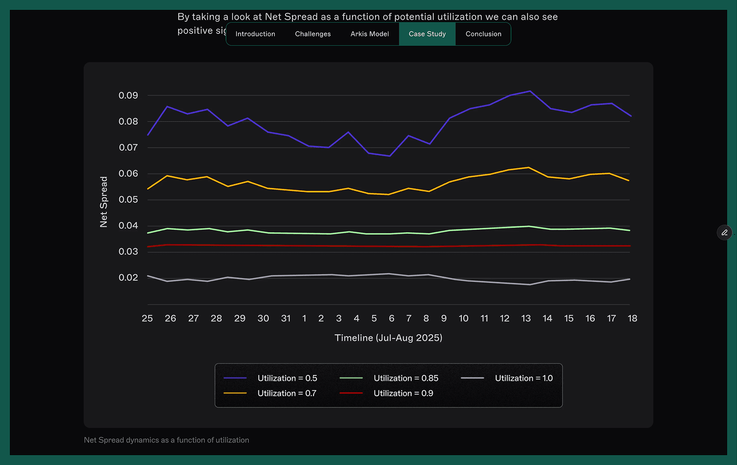Click the purple line swatch in legend
The image size is (737, 465).
235,378
